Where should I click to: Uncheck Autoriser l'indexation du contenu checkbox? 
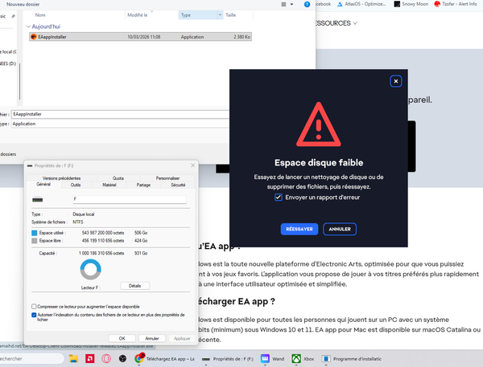(34, 316)
